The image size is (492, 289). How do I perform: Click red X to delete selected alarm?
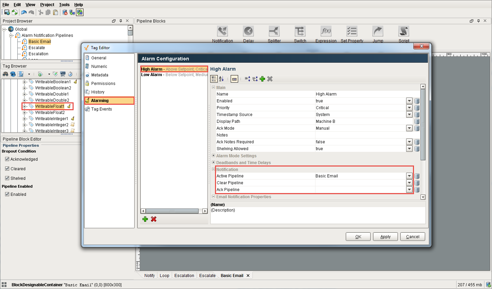154,219
